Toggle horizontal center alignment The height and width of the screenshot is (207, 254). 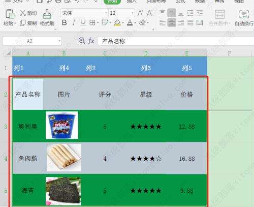[x=172, y=22]
